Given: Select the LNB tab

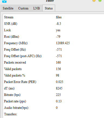Looking at the screenshot, I should pyautogui.click(x=36, y=8).
